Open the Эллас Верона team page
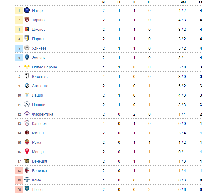 (x=44, y=67)
